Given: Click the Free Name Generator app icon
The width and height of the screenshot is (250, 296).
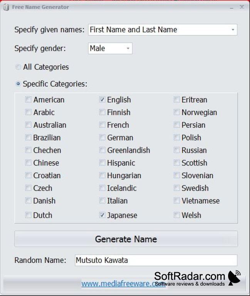Looking at the screenshot, I should point(7,8).
